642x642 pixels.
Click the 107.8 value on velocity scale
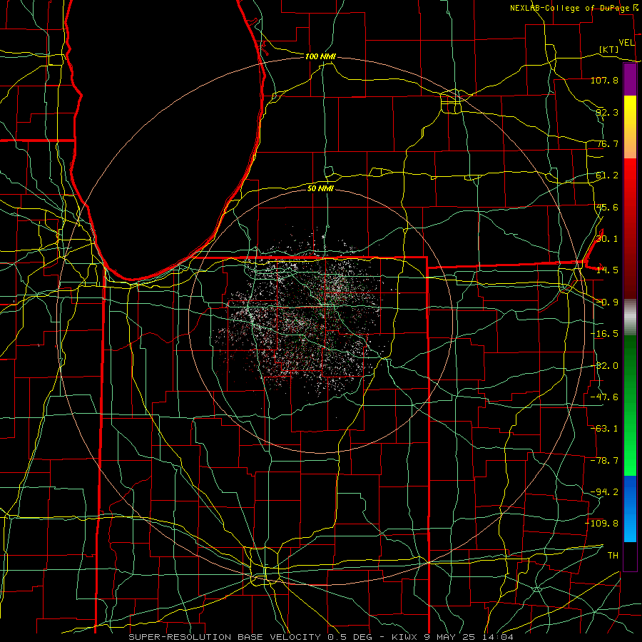tap(604, 80)
